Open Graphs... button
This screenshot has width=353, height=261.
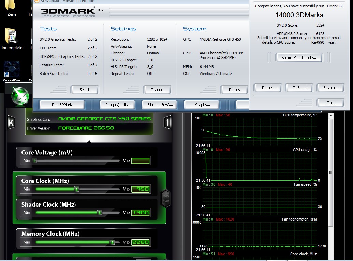[x=202, y=105]
